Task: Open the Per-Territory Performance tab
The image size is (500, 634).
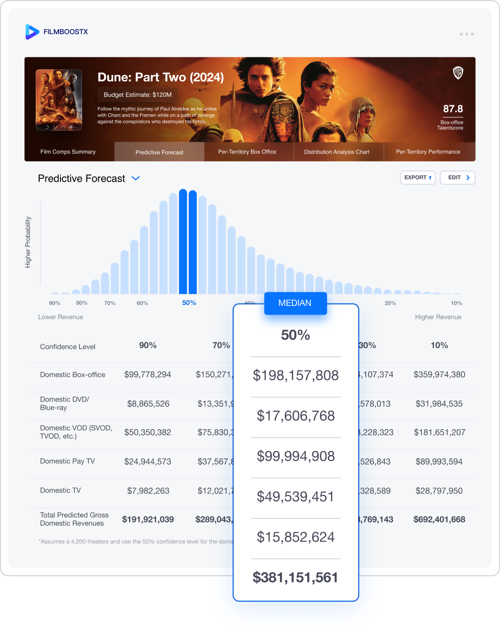Action: [428, 152]
